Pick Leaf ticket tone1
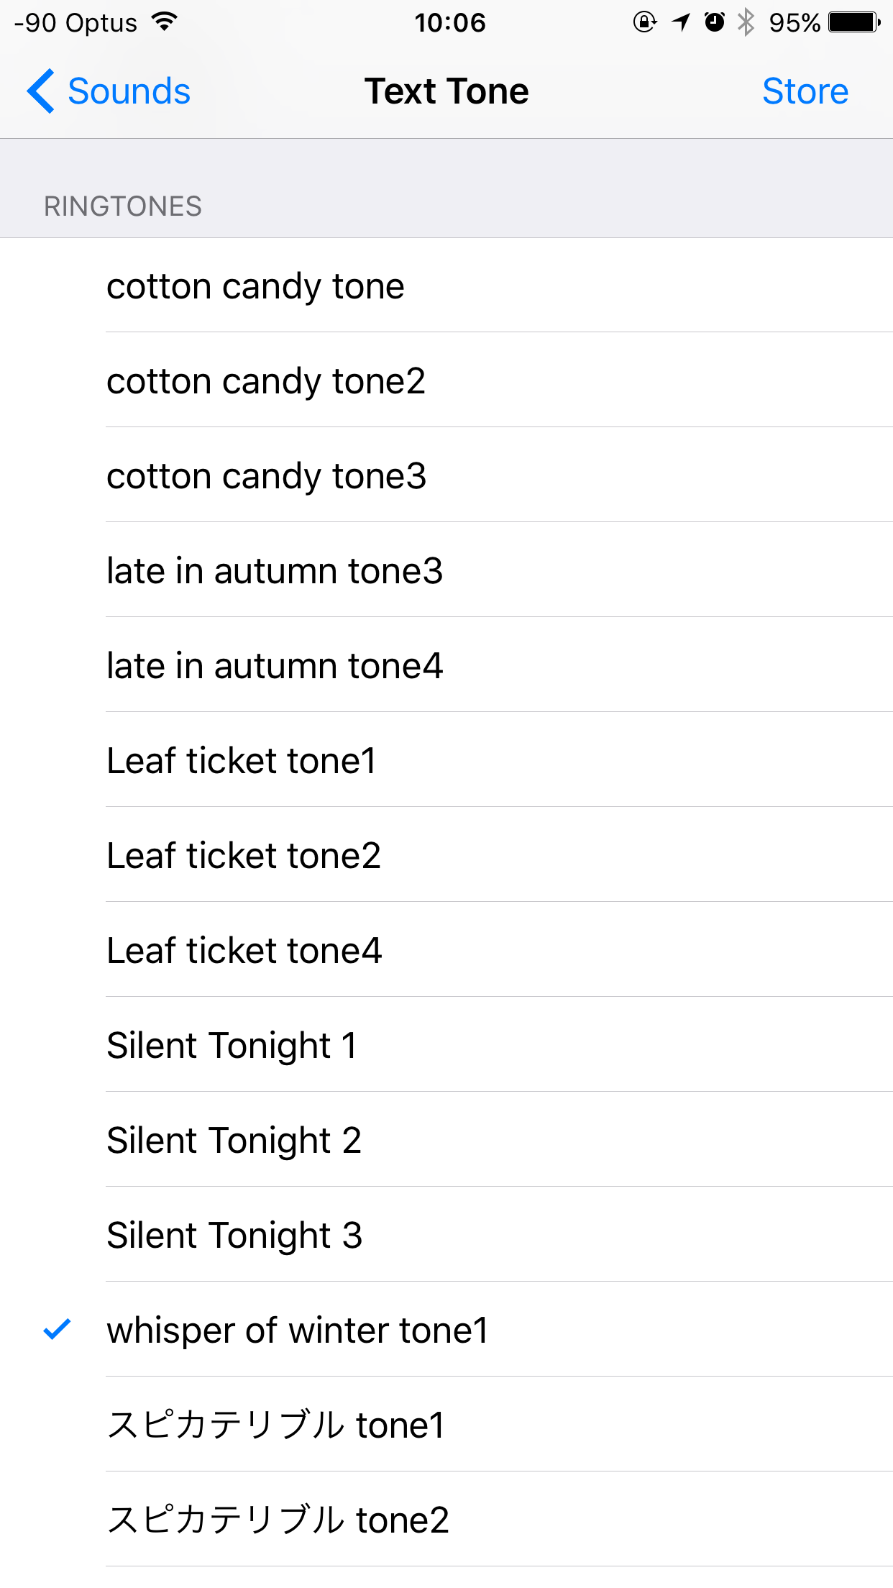Screen dimensions: 893x1588 (x=446, y=759)
